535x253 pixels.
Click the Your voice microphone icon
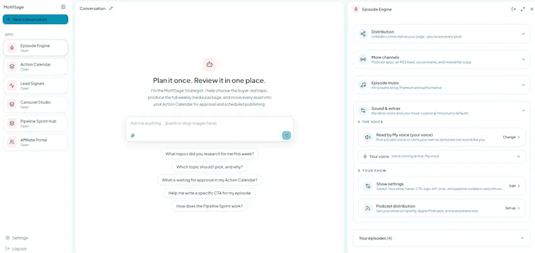click(x=365, y=157)
